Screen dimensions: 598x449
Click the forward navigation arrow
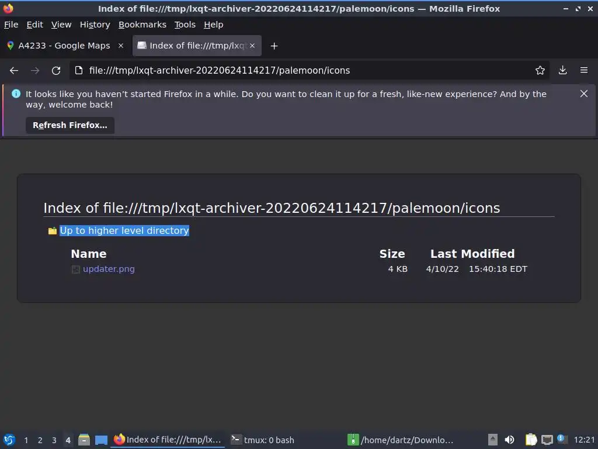pyautogui.click(x=35, y=71)
